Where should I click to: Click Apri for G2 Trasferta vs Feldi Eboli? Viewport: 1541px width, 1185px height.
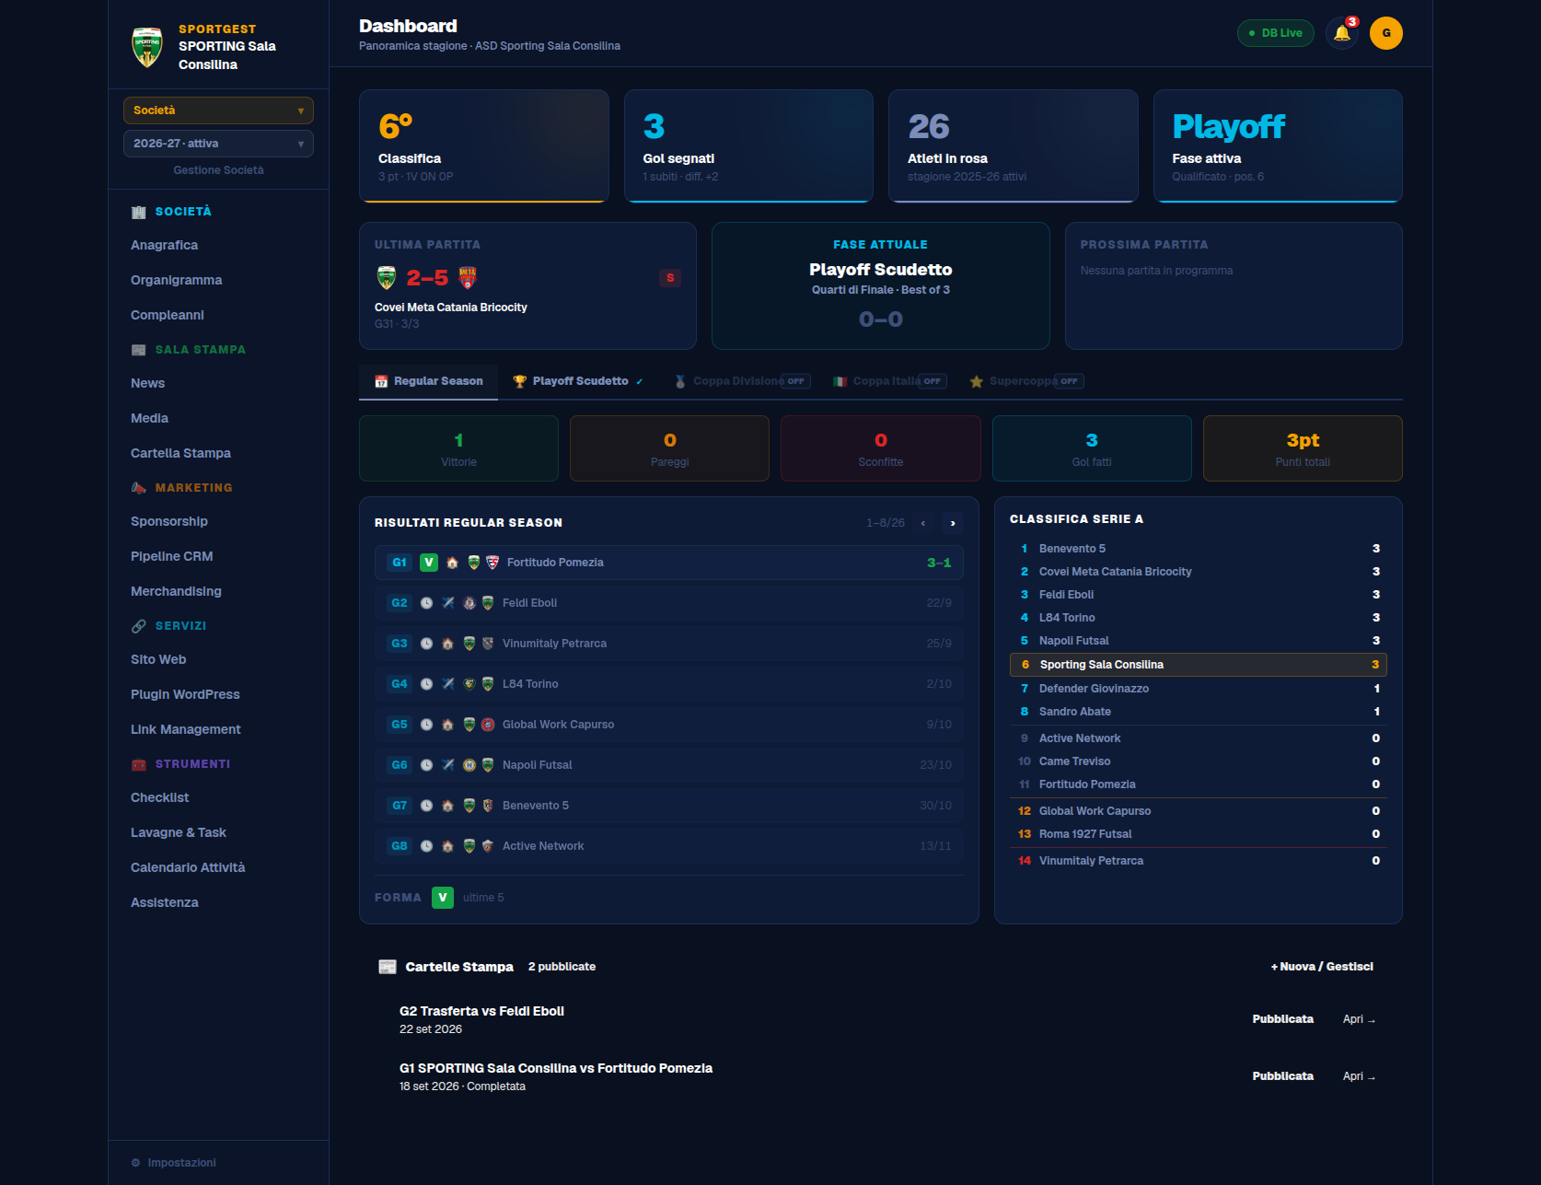[1359, 1019]
